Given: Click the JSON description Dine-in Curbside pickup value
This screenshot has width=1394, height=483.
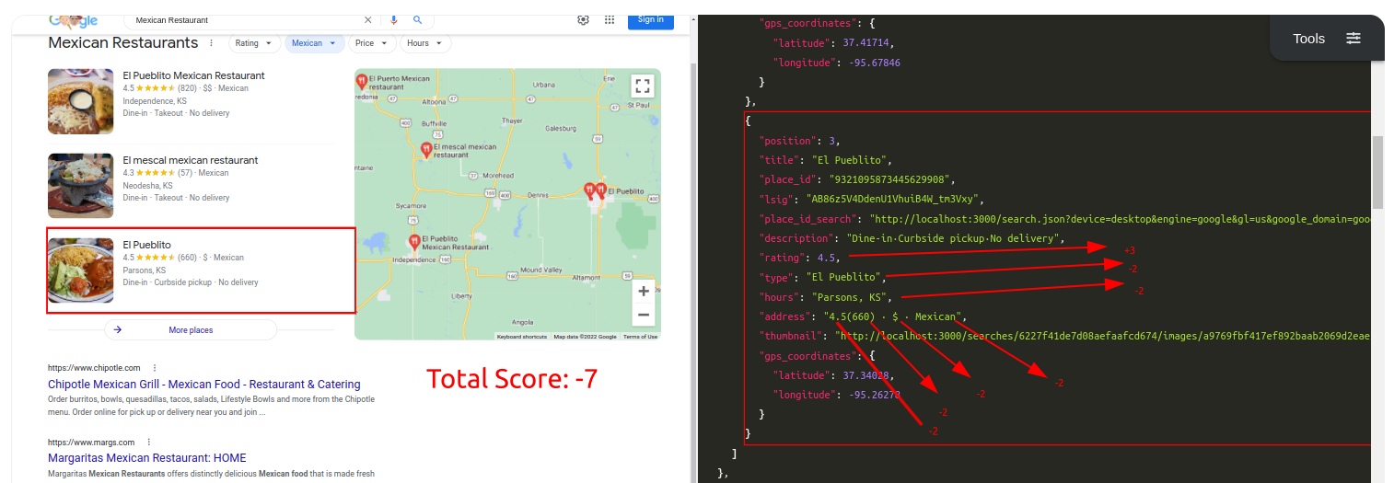Looking at the screenshot, I should (955, 238).
